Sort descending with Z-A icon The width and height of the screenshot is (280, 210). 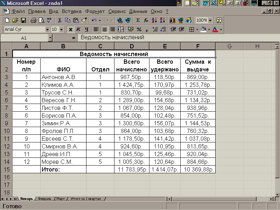[x=162, y=20]
